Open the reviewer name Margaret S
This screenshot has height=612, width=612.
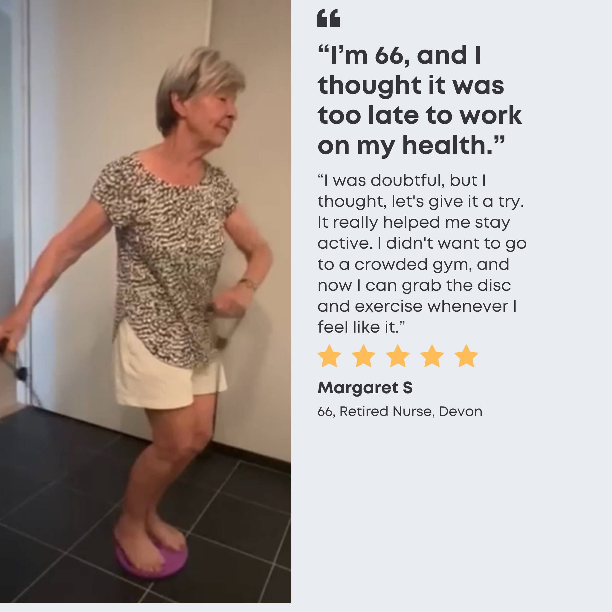(365, 388)
